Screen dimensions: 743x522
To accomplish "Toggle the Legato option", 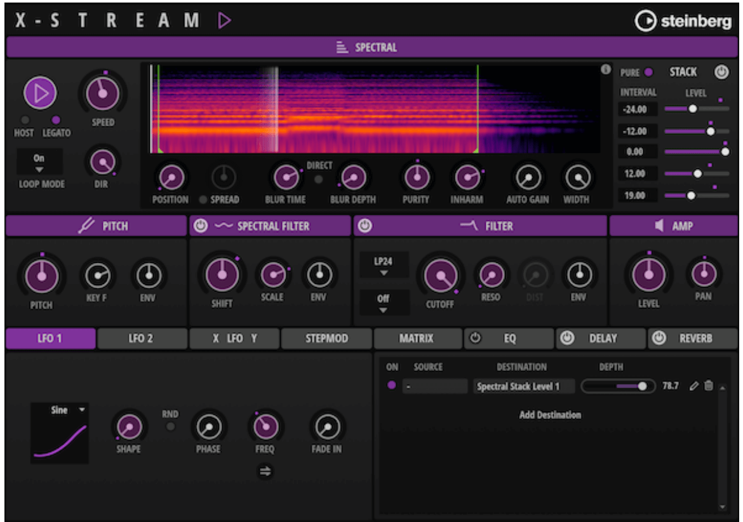I will (x=56, y=120).
